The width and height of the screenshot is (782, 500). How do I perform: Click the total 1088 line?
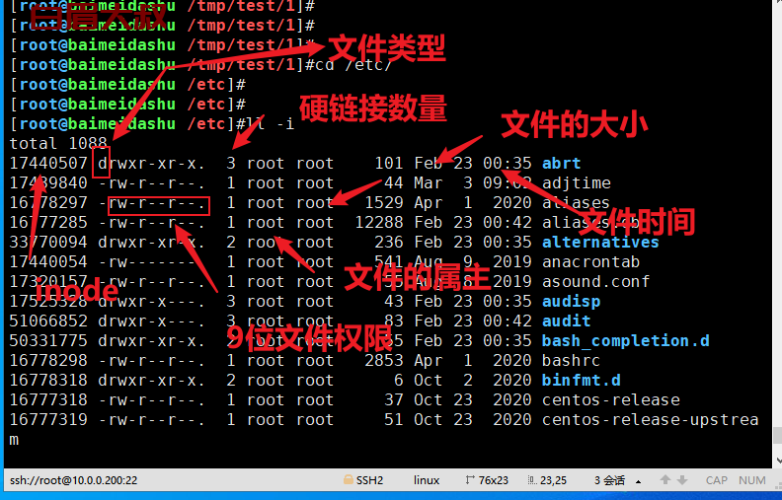[58, 143]
